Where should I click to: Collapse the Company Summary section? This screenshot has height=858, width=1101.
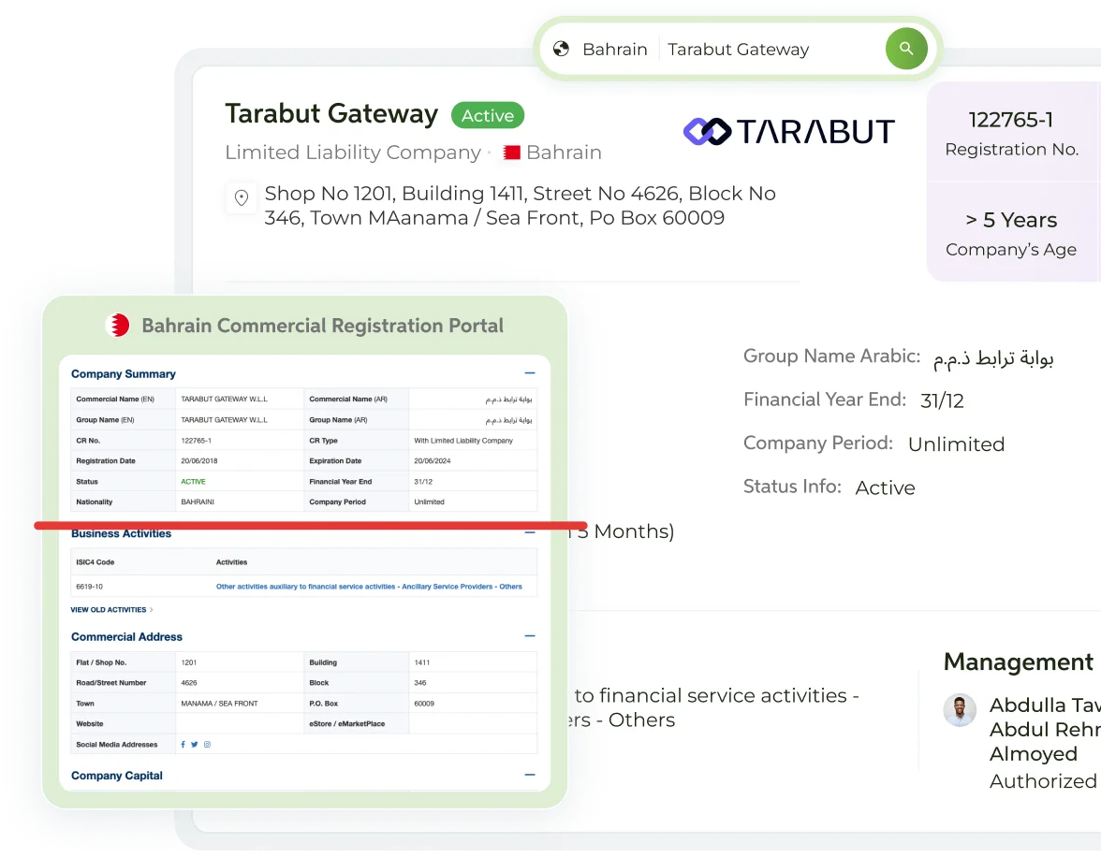tap(530, 373)
